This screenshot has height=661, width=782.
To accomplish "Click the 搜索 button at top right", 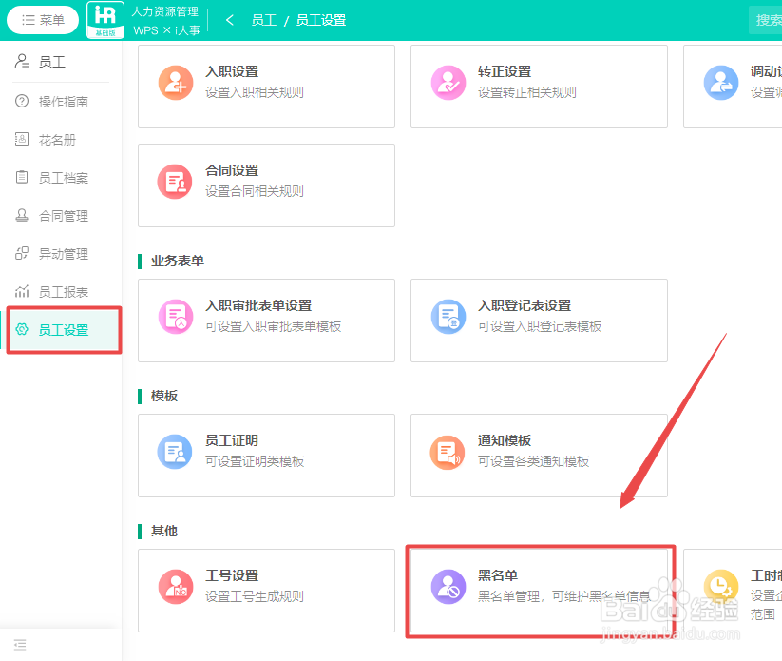I will [768, 19].
